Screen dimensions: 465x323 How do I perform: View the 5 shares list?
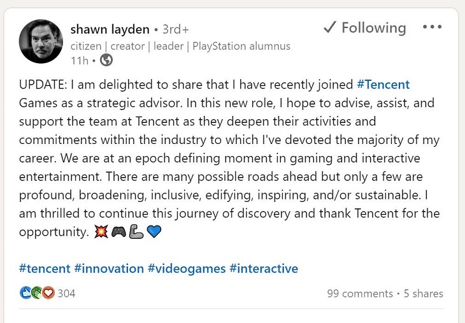pyautogui.click(x=424, y=294)
